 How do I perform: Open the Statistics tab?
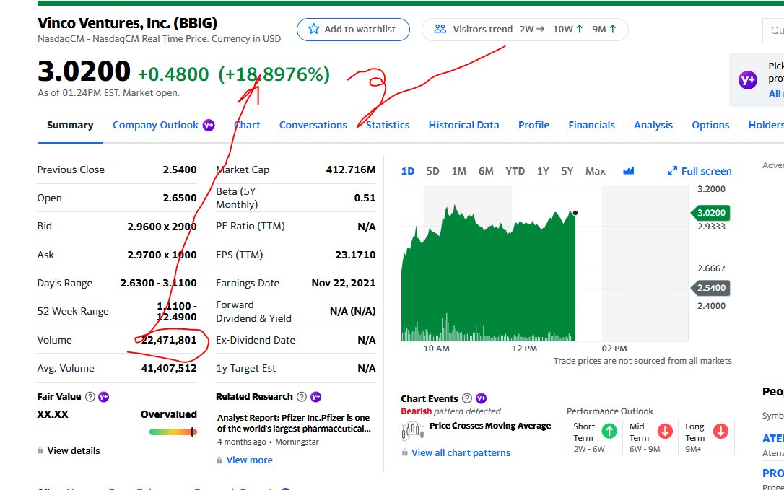pos(388,125)
